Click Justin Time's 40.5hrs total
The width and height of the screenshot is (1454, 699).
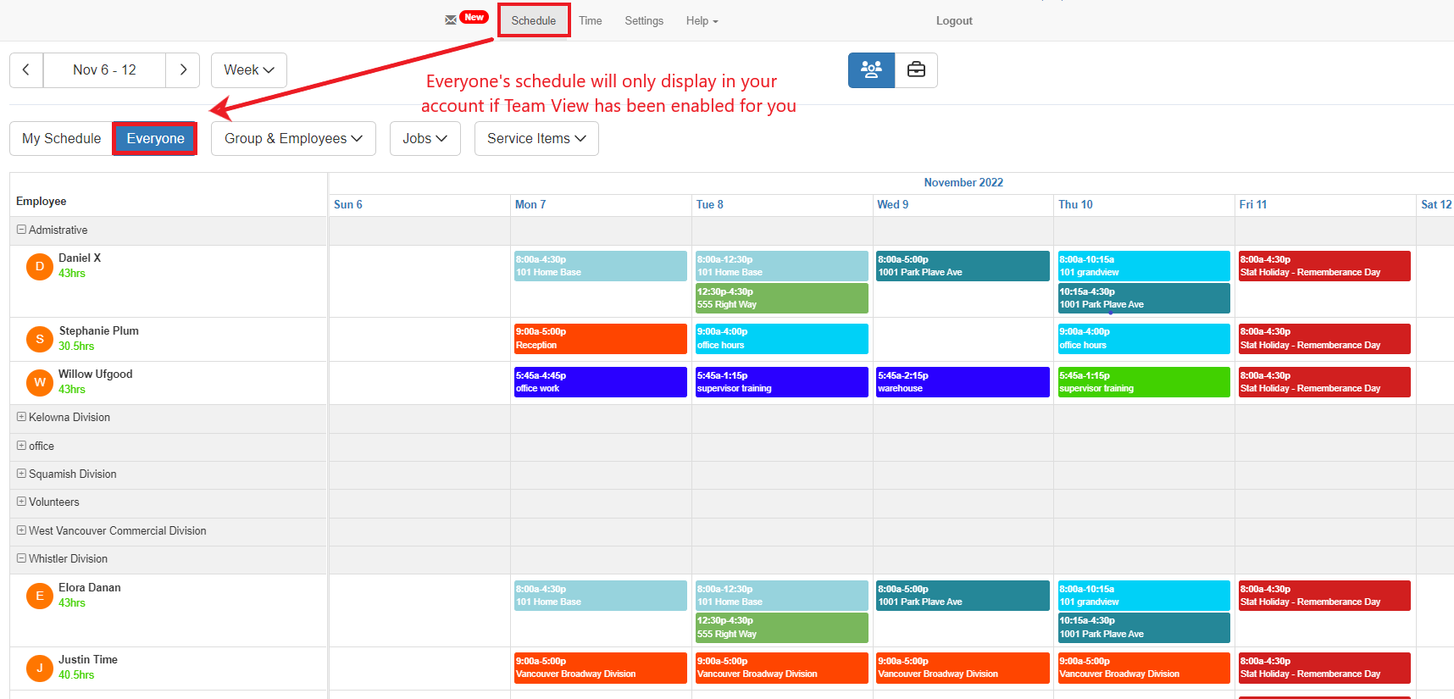76,675
